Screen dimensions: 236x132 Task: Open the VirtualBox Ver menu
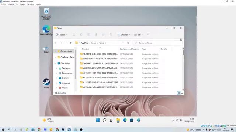17,4
